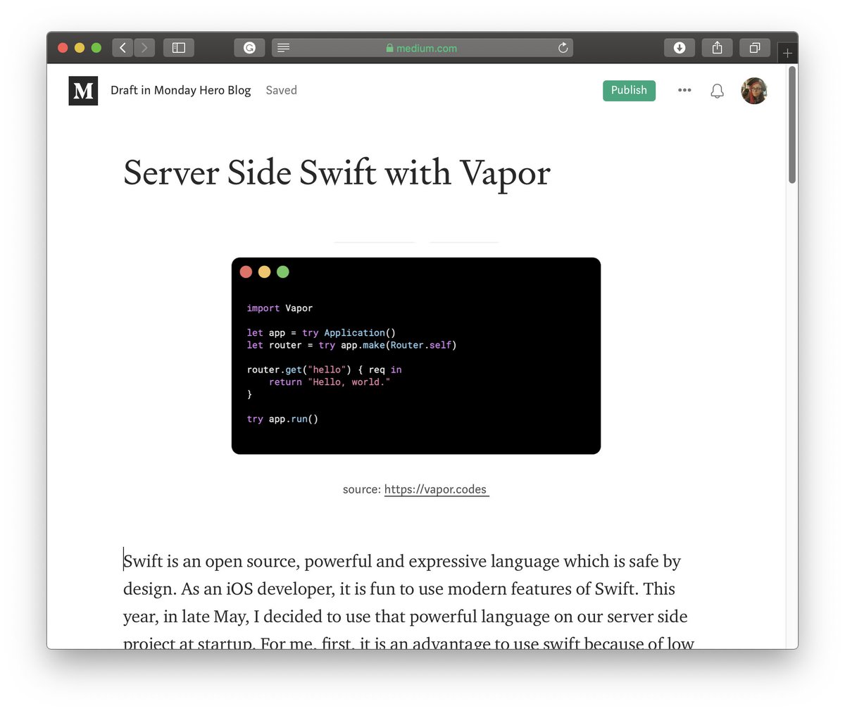Open Reader view icon in address bar
845x711 pixels.
coord(283,48)
